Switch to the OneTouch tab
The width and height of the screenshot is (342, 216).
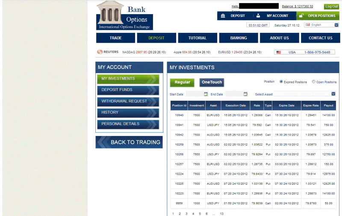(212, 83)
